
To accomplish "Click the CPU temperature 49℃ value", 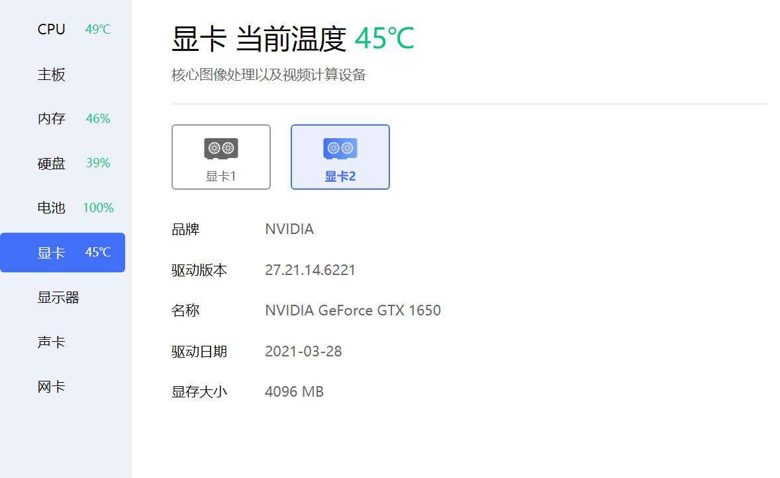I will coord(97,29).
